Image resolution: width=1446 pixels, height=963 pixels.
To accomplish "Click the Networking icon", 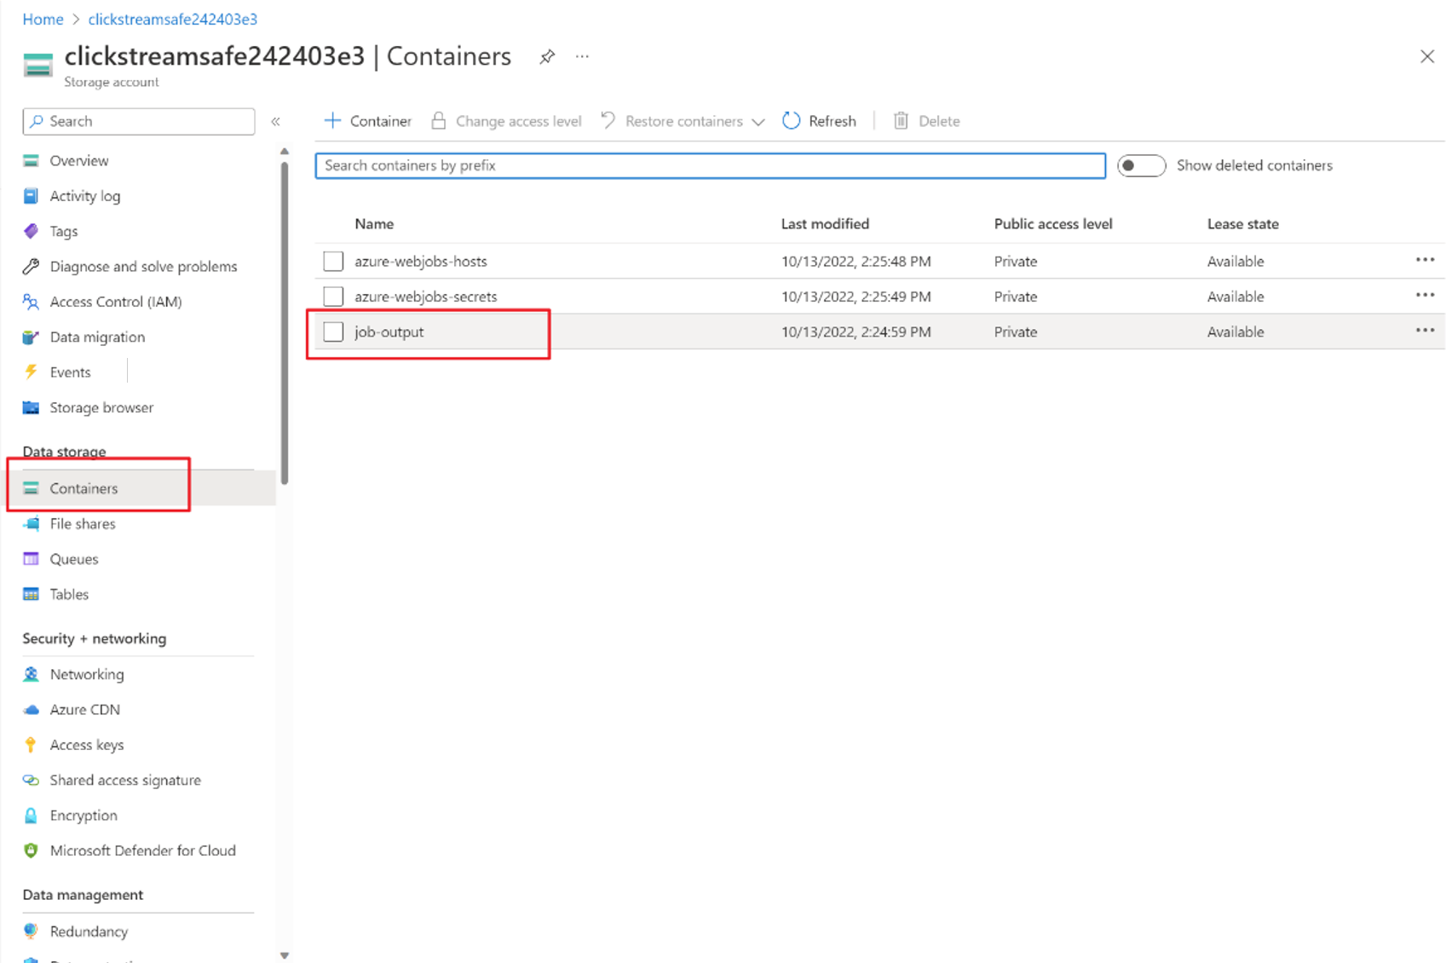I will click(x=31, y=674).
